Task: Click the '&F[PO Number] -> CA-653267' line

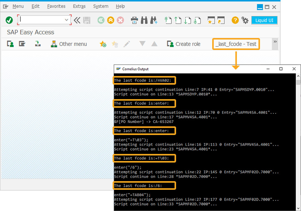Action: pyautogui.click(x=144, y=122)
